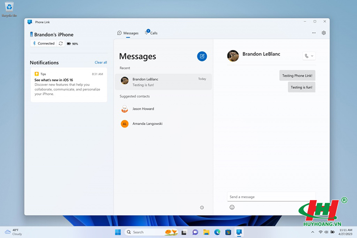This screenshot has width=357, height=238.
Task: Click the 'Testing is fun!' chat bubble
Action: (x=302, y=87)
